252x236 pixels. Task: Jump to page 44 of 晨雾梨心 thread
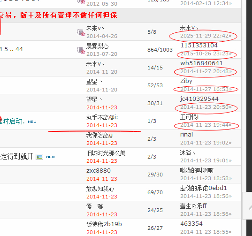[x=19, y=49]
